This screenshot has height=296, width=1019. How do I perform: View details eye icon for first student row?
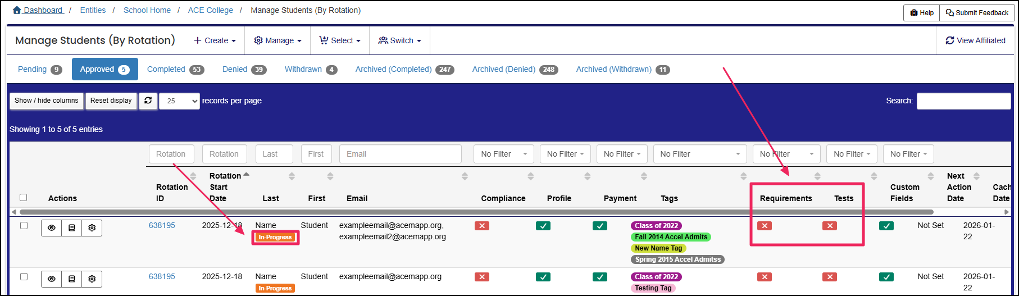[x=52, y=228]
